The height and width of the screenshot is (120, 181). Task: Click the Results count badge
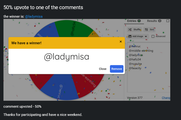pos(160,21)
